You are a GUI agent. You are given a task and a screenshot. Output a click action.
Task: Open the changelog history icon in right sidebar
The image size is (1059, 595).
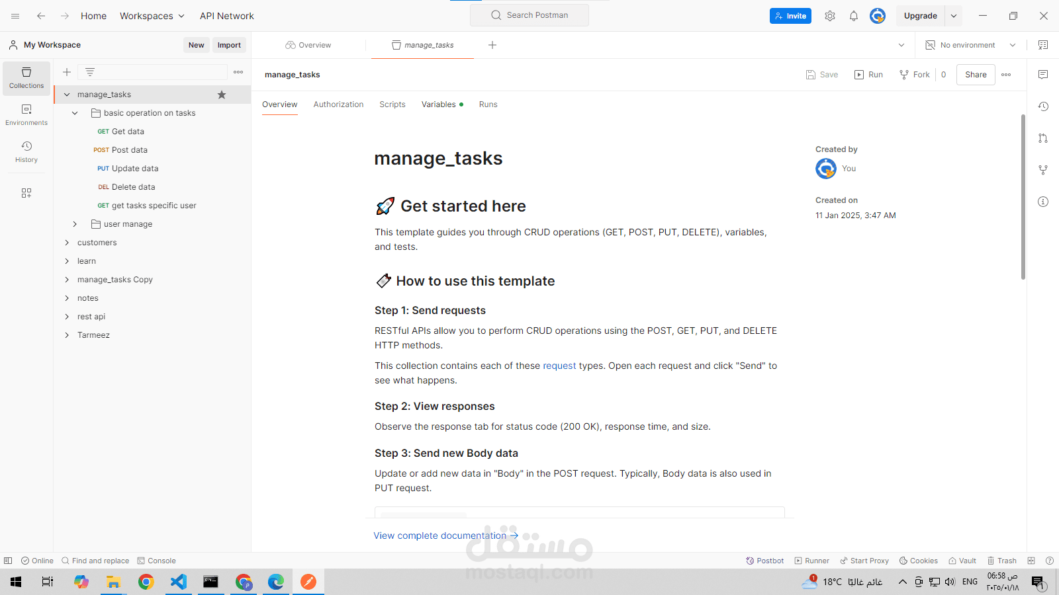pos(1043,106)
